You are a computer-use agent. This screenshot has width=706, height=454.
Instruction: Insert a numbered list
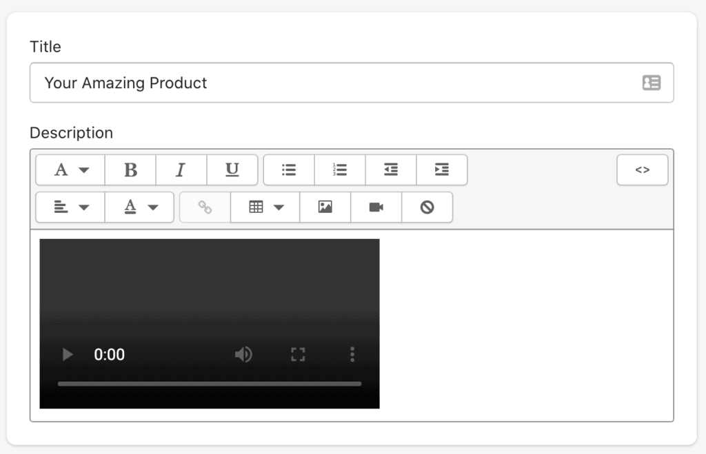pos(340,170)
